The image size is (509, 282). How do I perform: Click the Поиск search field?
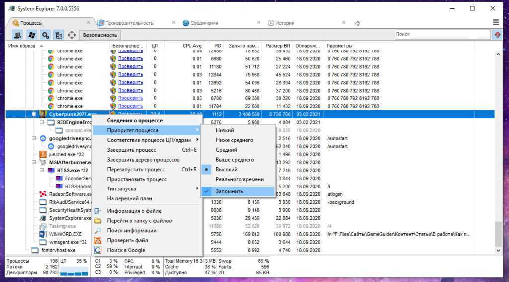[x=441, y=34]
